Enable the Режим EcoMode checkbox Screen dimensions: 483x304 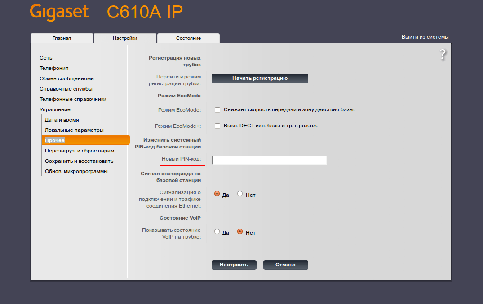click(217, 110)
